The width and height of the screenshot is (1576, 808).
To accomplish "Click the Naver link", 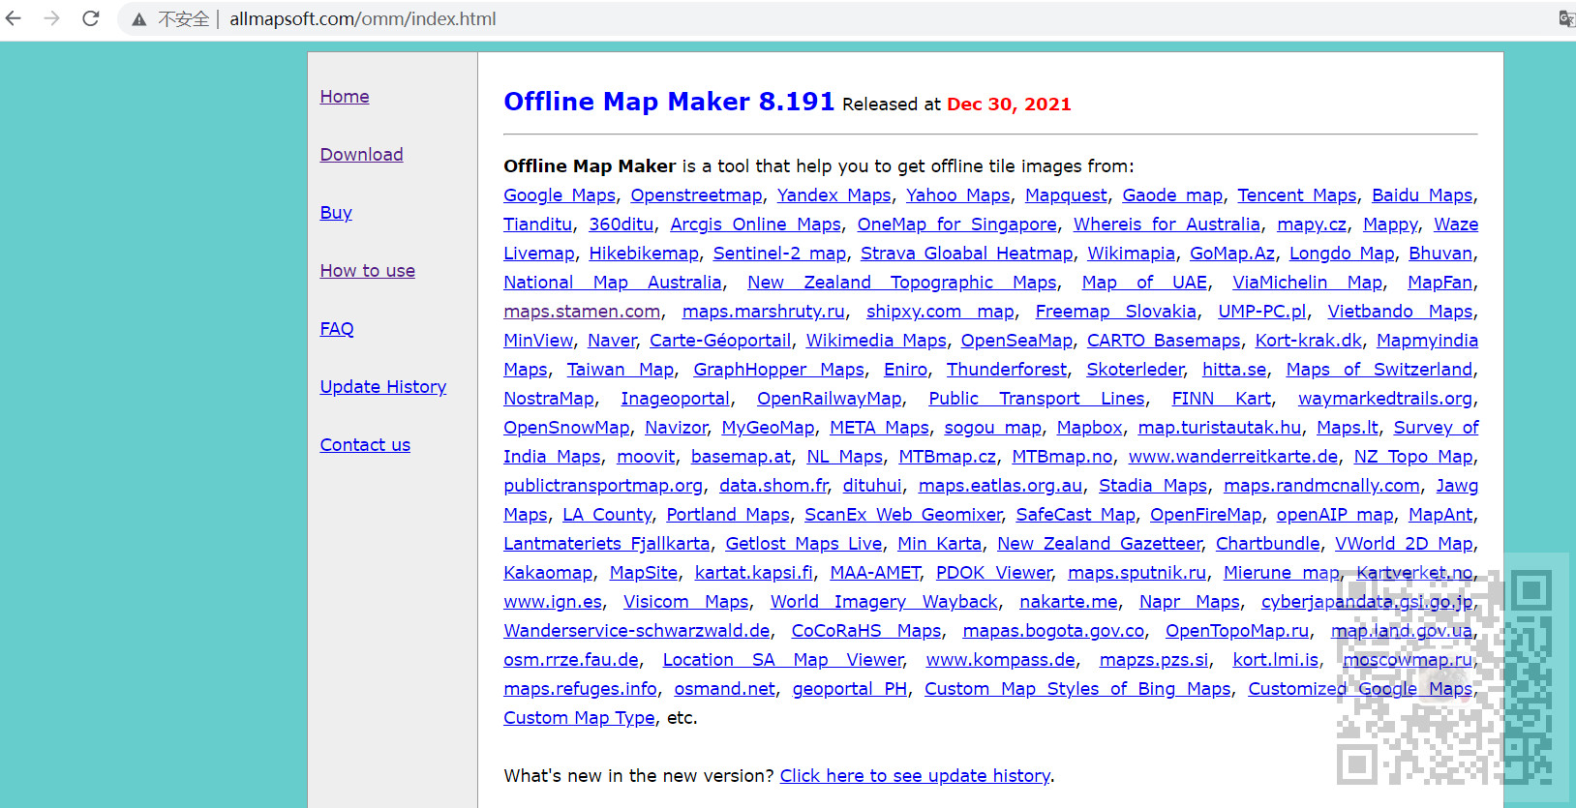I will point(613,341).
